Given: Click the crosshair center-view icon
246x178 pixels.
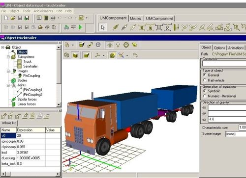Looking at the screenshot, I should pyautogui.click(x=98, y=45).
